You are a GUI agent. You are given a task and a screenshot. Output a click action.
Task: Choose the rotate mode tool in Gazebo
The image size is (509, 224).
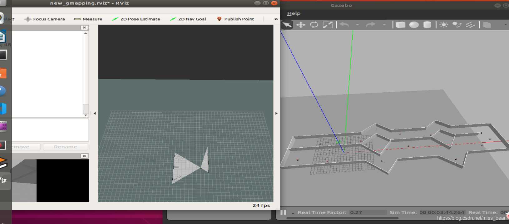click(314, 25)
